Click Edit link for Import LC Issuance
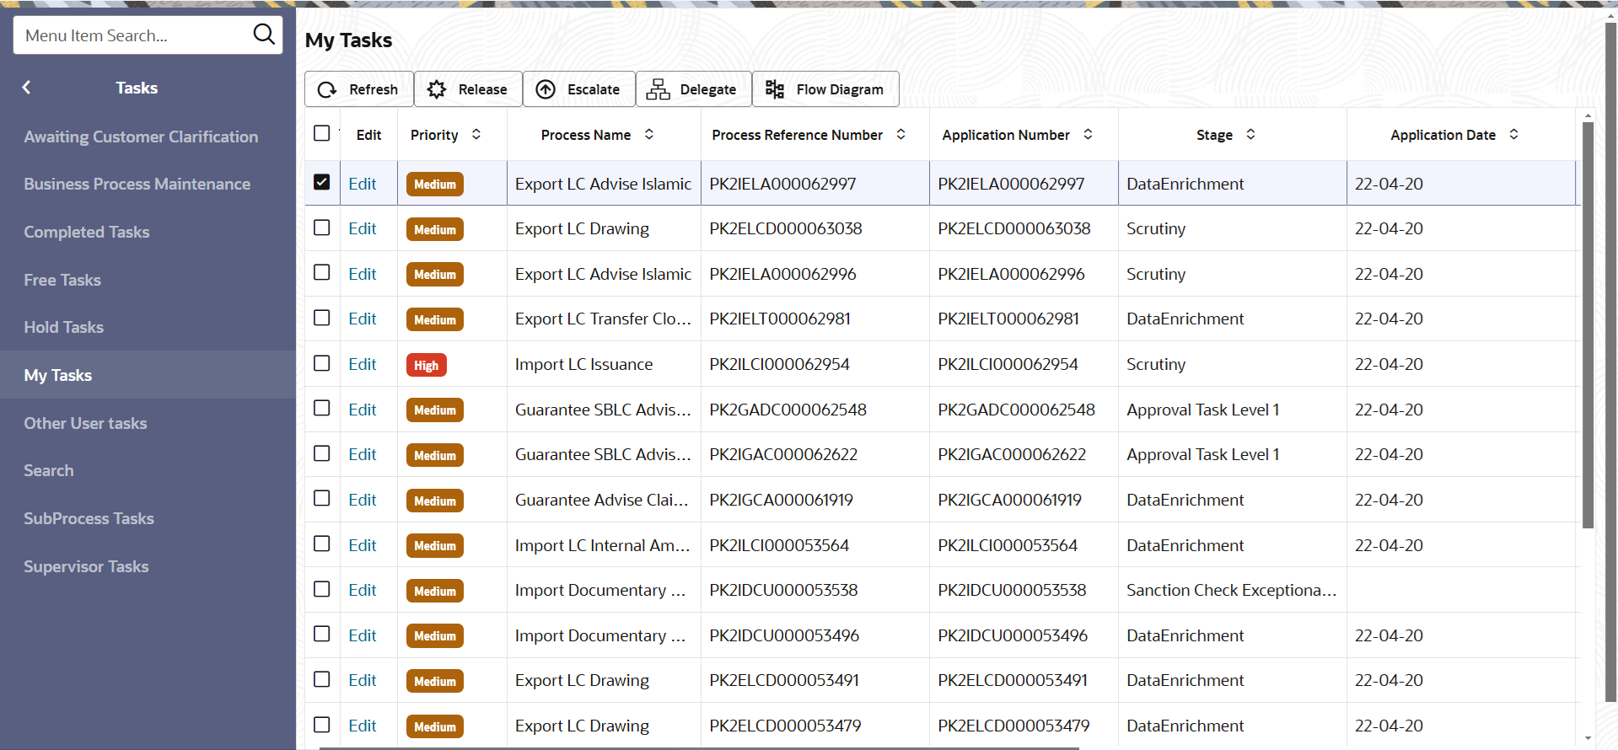This screenshot has height=750, width=1618. (363, 364)
